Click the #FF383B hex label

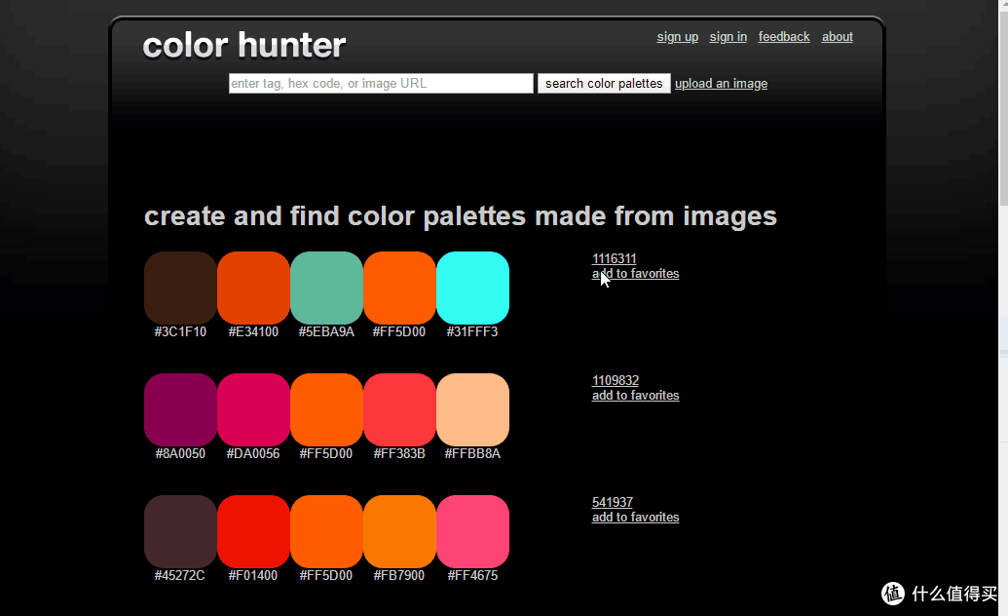tap(399, 454)
